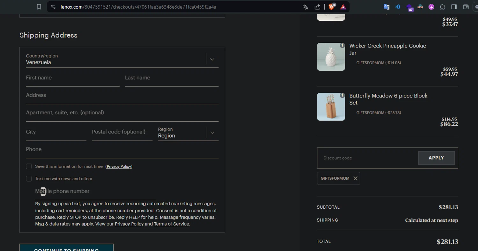Click the SUBTOTAL label
This screenshot has width=478, height=251.
tap(328, 207)
